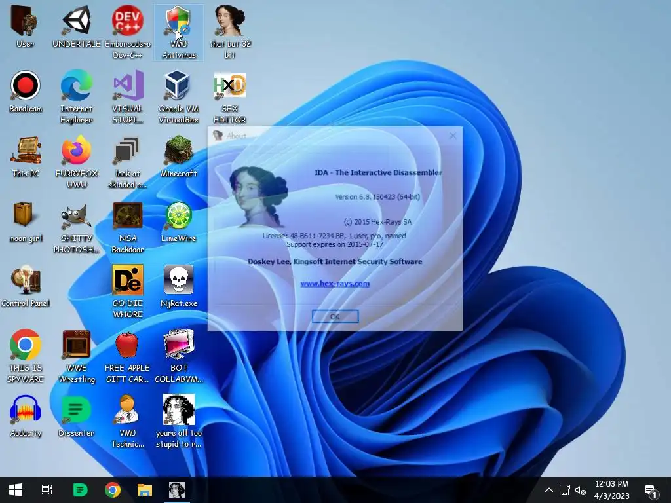Select the Minecraft desktop icon
Screen dimensions: 671x503
coord(179,156)
